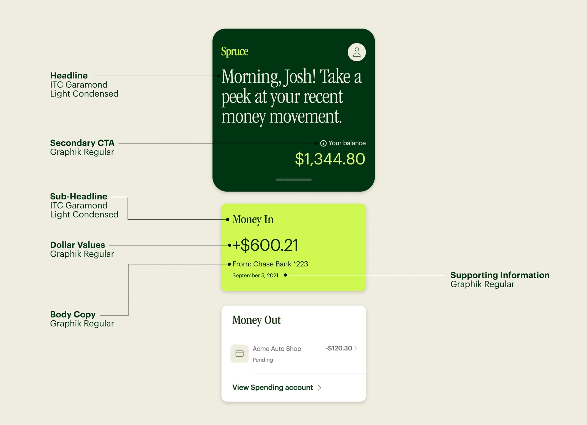This screenshot has height=425, width=587.
Task: Select the $1,344.80 balance amount
Action: (x=330, y=159)
